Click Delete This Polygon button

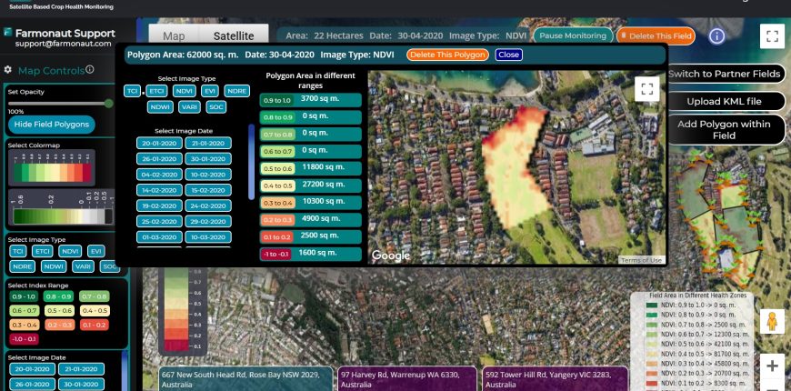coord(447,55)
